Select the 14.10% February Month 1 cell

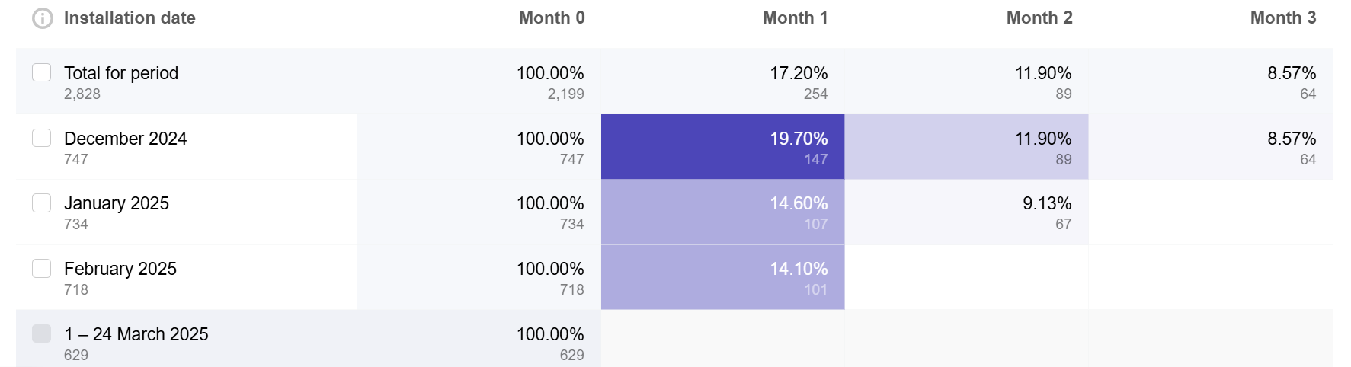(722, 277)
